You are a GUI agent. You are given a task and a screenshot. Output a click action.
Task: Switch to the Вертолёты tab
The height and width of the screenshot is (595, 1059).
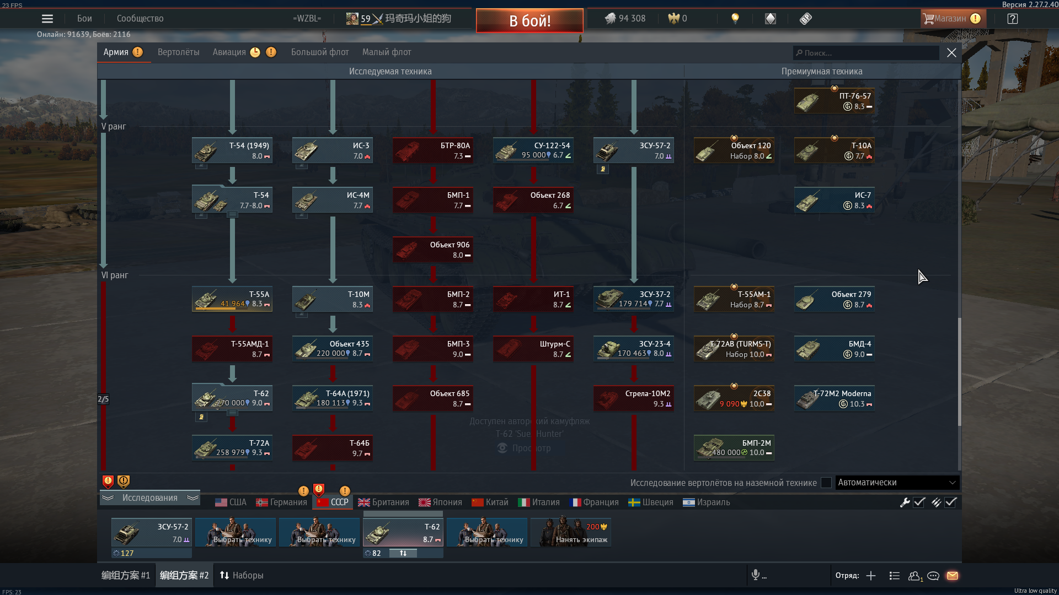pyautogui.click(x=179, y=52)
